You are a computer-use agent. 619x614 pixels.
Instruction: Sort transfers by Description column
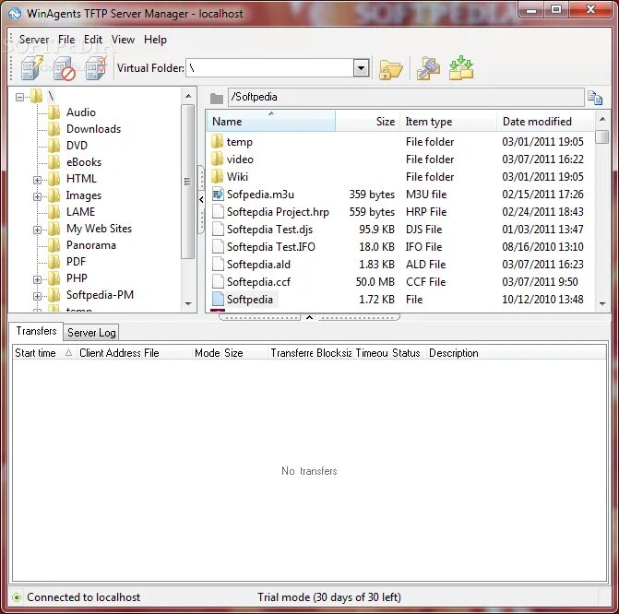pos(517,353)
